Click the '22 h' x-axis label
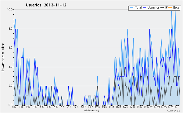Viewport: 183px width, 113px height. 167,107
